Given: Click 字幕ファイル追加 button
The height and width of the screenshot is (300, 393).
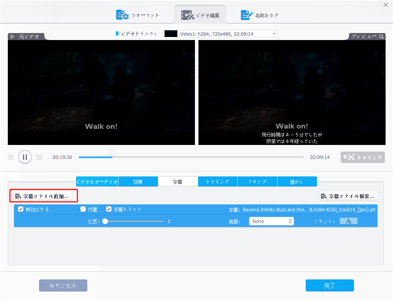Looking at the screenshot, I should 43,196.
